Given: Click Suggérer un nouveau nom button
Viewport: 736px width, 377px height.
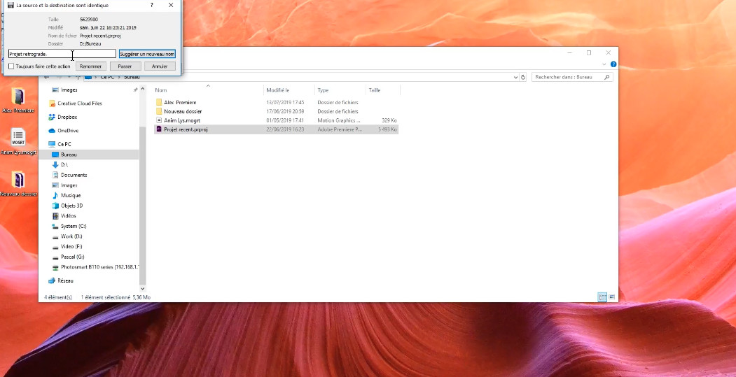Looking at the screenshot, I should [147, 54].
